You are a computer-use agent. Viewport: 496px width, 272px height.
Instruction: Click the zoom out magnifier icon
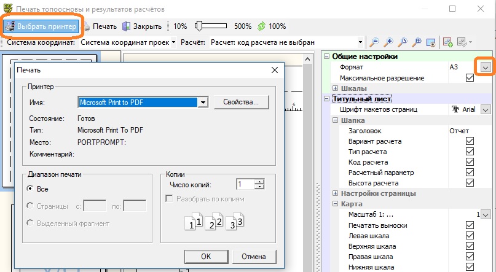tap(374, 42)
